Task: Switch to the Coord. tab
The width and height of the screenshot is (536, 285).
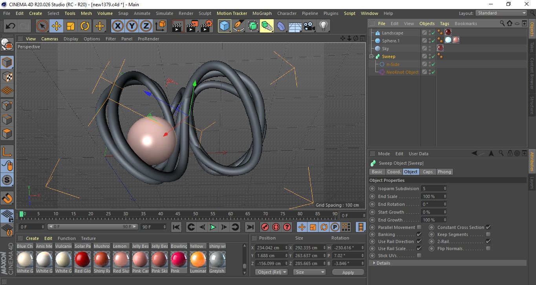Action: (394, 172)
